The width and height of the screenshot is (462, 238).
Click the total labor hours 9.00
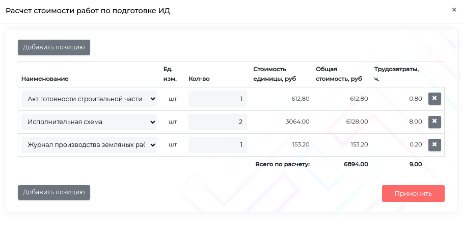416,164
